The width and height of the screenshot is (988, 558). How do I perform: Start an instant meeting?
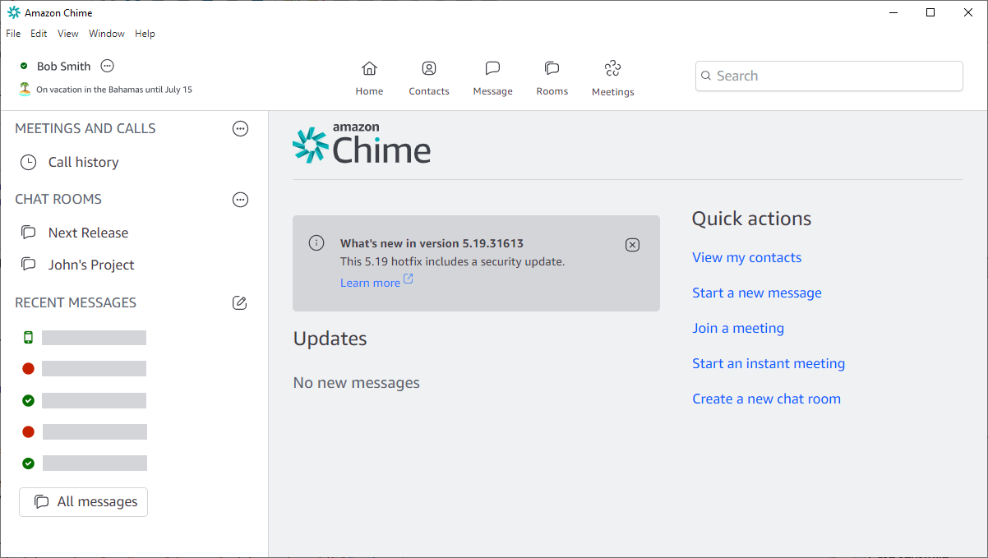point(769,363)
